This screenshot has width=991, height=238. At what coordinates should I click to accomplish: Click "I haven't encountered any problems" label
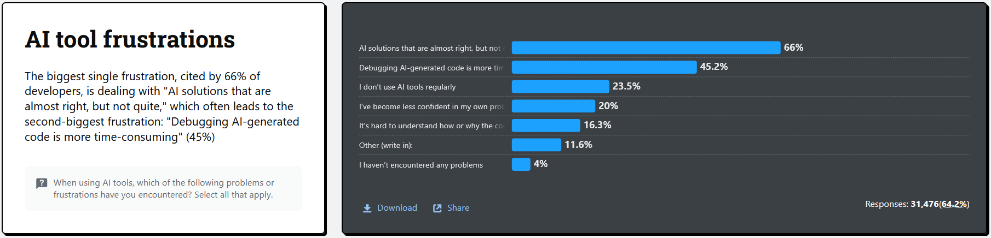421,165
